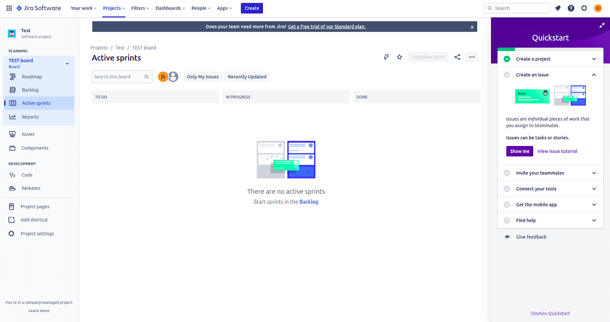Click the Test project avatar icon
The height and width of the screenshot is (322, 610).
(12, 34)
